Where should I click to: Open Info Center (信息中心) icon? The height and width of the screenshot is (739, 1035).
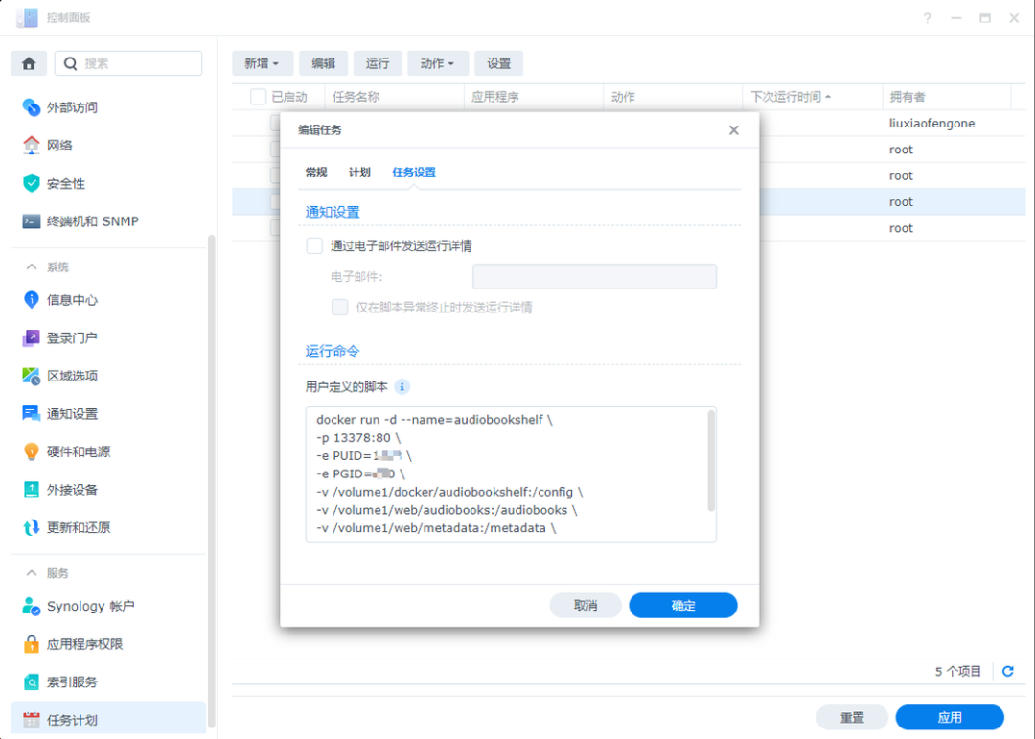click(31, 300)
